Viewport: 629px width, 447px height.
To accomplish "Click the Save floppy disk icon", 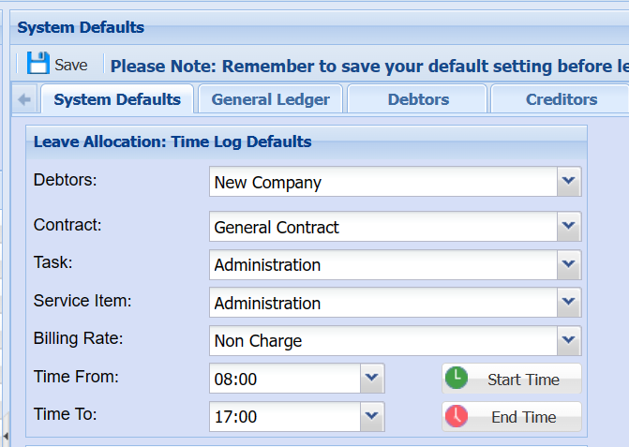I will pyautogui.click(x=37, y=64).
